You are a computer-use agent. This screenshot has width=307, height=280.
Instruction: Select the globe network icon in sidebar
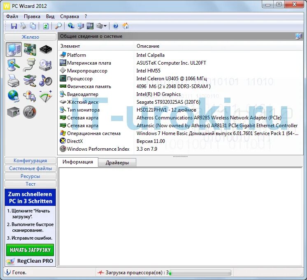[x=14, y=96]
